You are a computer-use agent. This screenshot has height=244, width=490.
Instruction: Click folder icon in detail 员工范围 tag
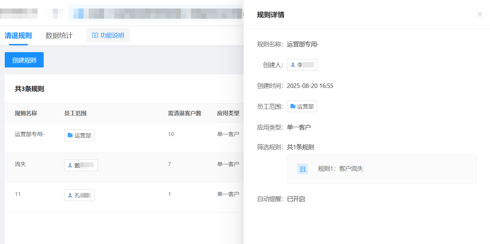[x=293, y=106]
